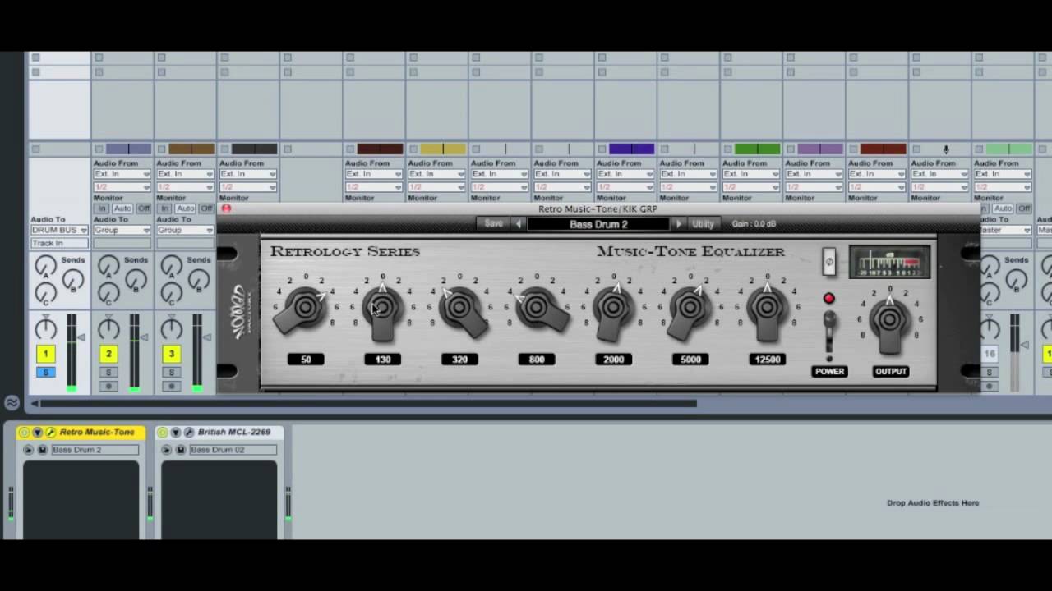Click save preset icon beside Bass Drum 02

(x=181, y=450)
